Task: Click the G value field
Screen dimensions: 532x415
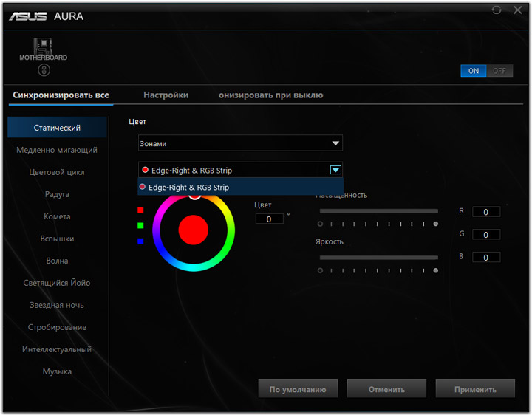Action: 486,235
